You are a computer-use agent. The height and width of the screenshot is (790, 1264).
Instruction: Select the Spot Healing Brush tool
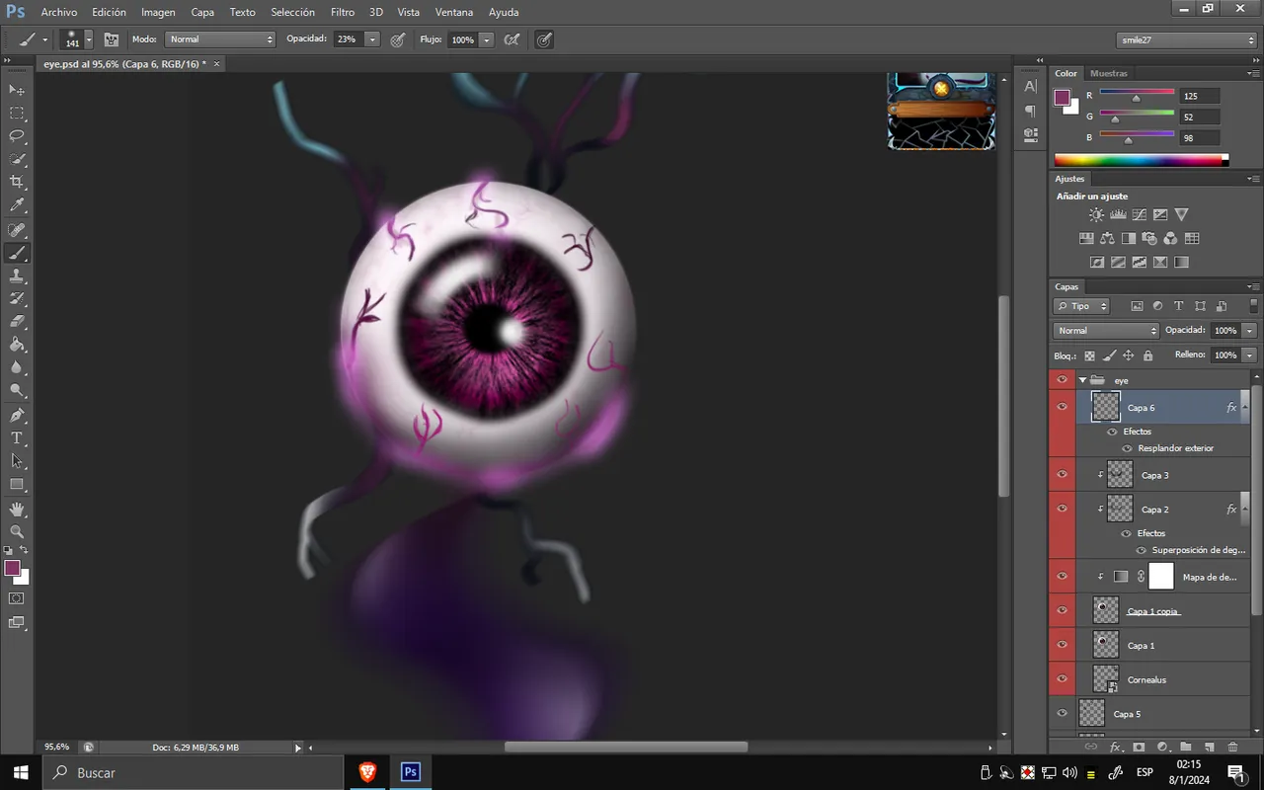tap(17, 230)
